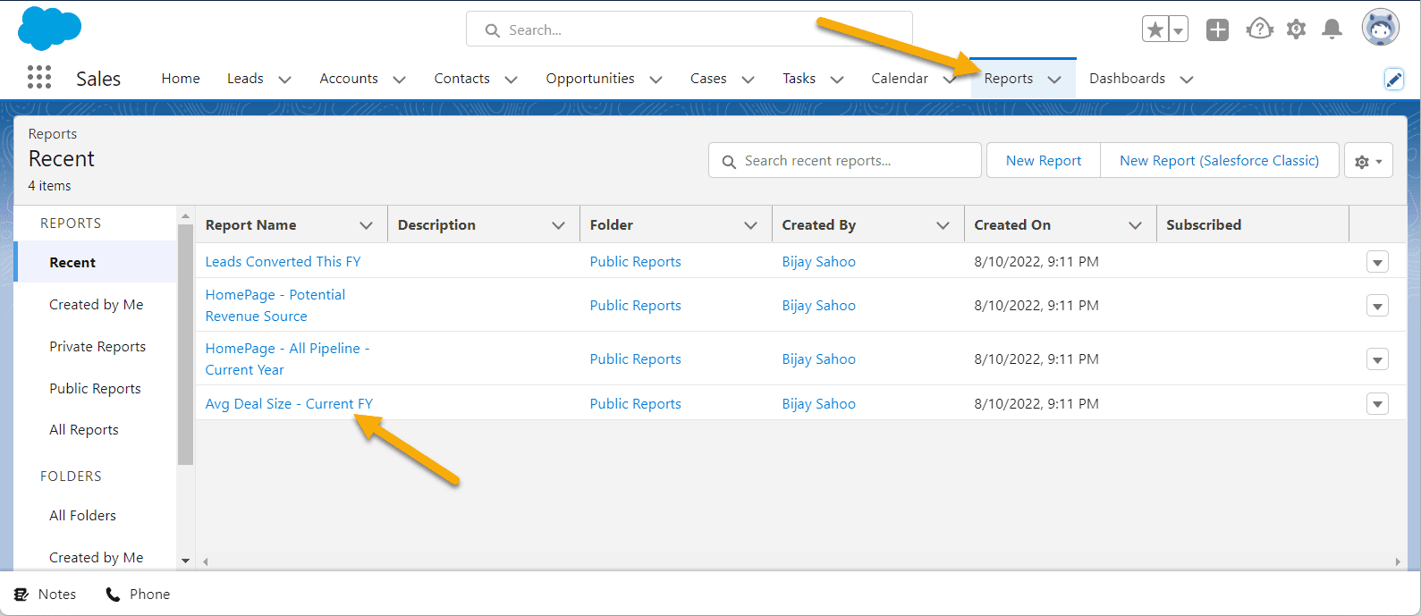
Task: Open the Contacts tab
Action: pyautogui.click(x=461, y=79)
